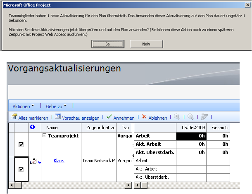Click the Typ column header

pyautogui.click(x=124, y=128)
